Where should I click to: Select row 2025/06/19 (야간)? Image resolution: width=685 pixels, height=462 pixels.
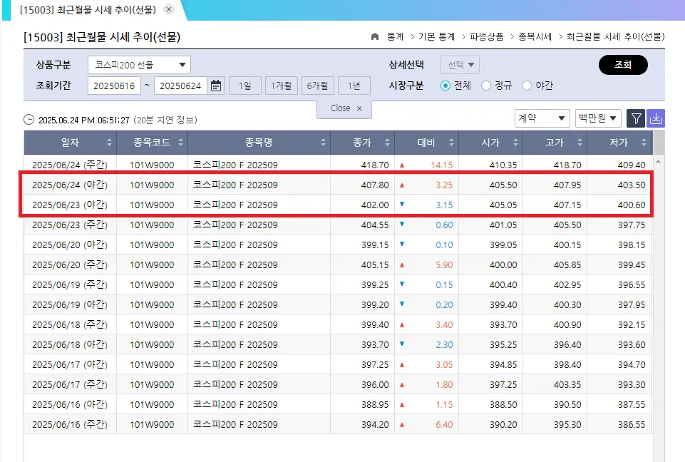[x=338, y=304]
